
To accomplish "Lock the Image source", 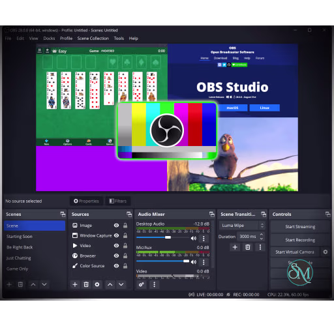I will point(125,226).
